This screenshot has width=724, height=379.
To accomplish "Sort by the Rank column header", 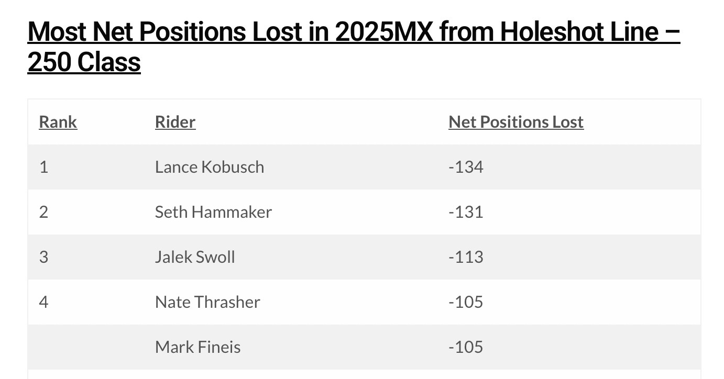I will click(x=58, y=122).
